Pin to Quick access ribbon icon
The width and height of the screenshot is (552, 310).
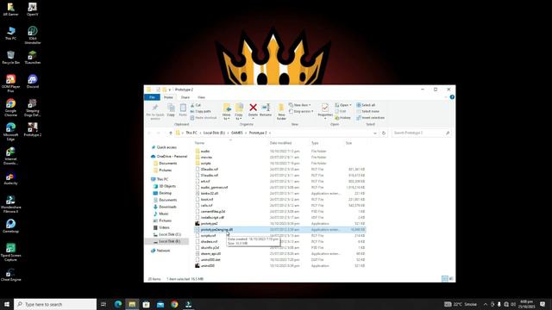pos(155,112)
